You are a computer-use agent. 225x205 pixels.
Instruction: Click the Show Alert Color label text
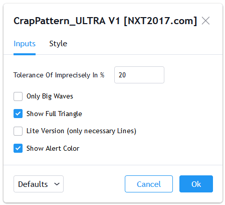coord(53,148)
